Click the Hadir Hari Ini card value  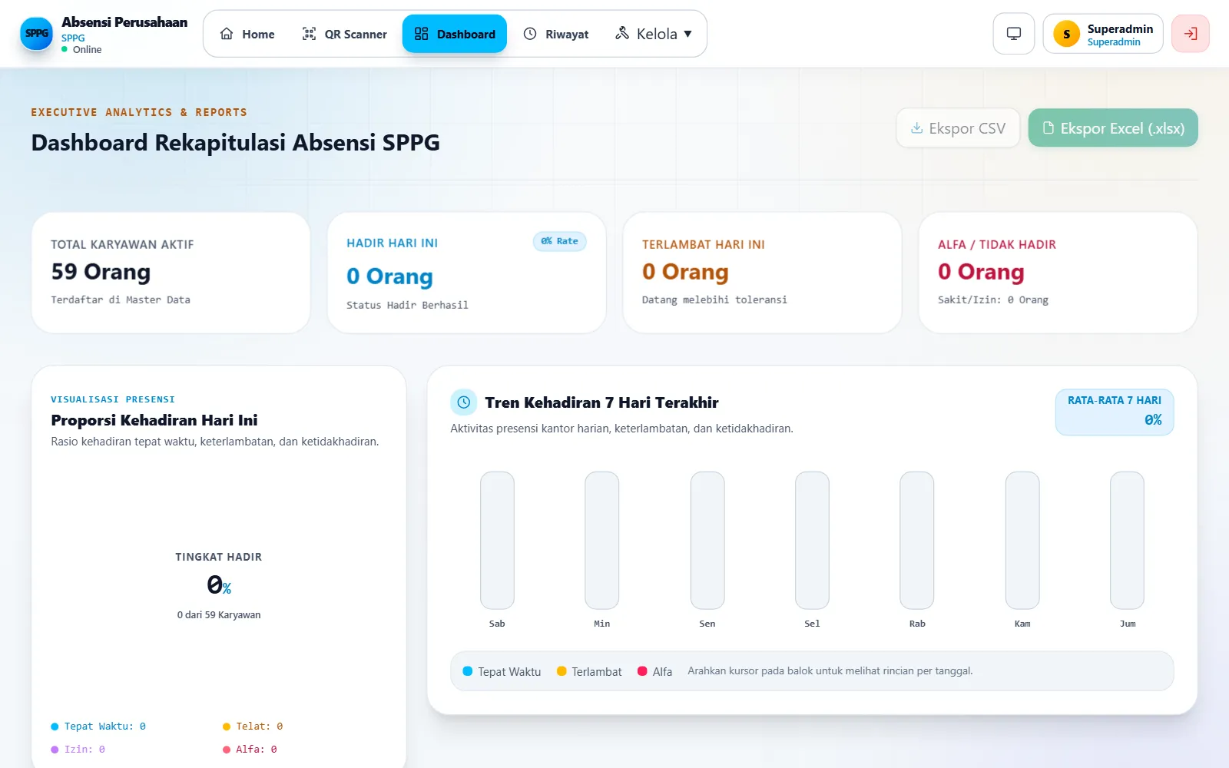coord(389,276)
